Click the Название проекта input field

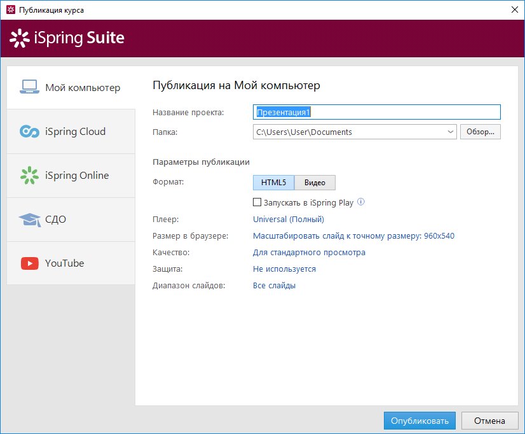377,112
